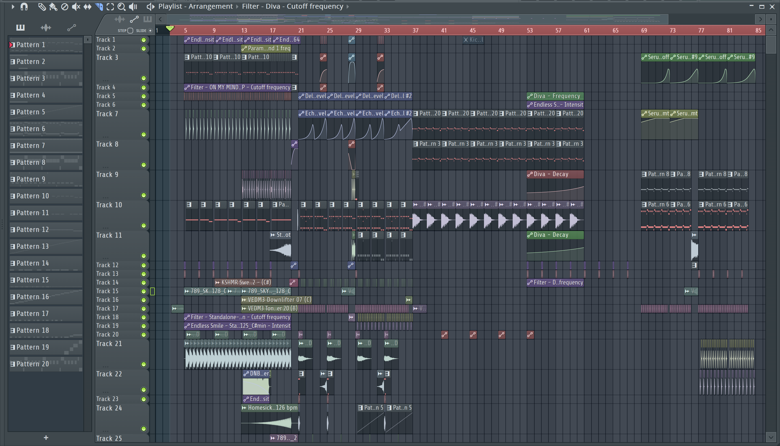Select Pattern 12 in the picker
Image resolution: width=780 pixels, height=446 pixels.
(46, 230)
